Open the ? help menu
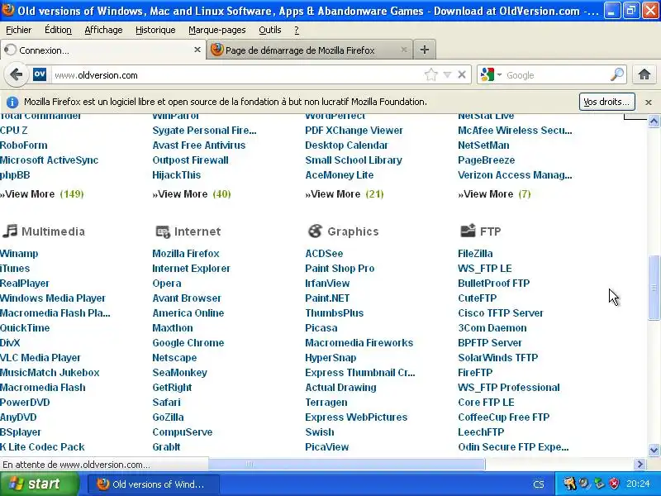This screenshot has width=661, height=496. pyautogui.click(x=297, y=30)
